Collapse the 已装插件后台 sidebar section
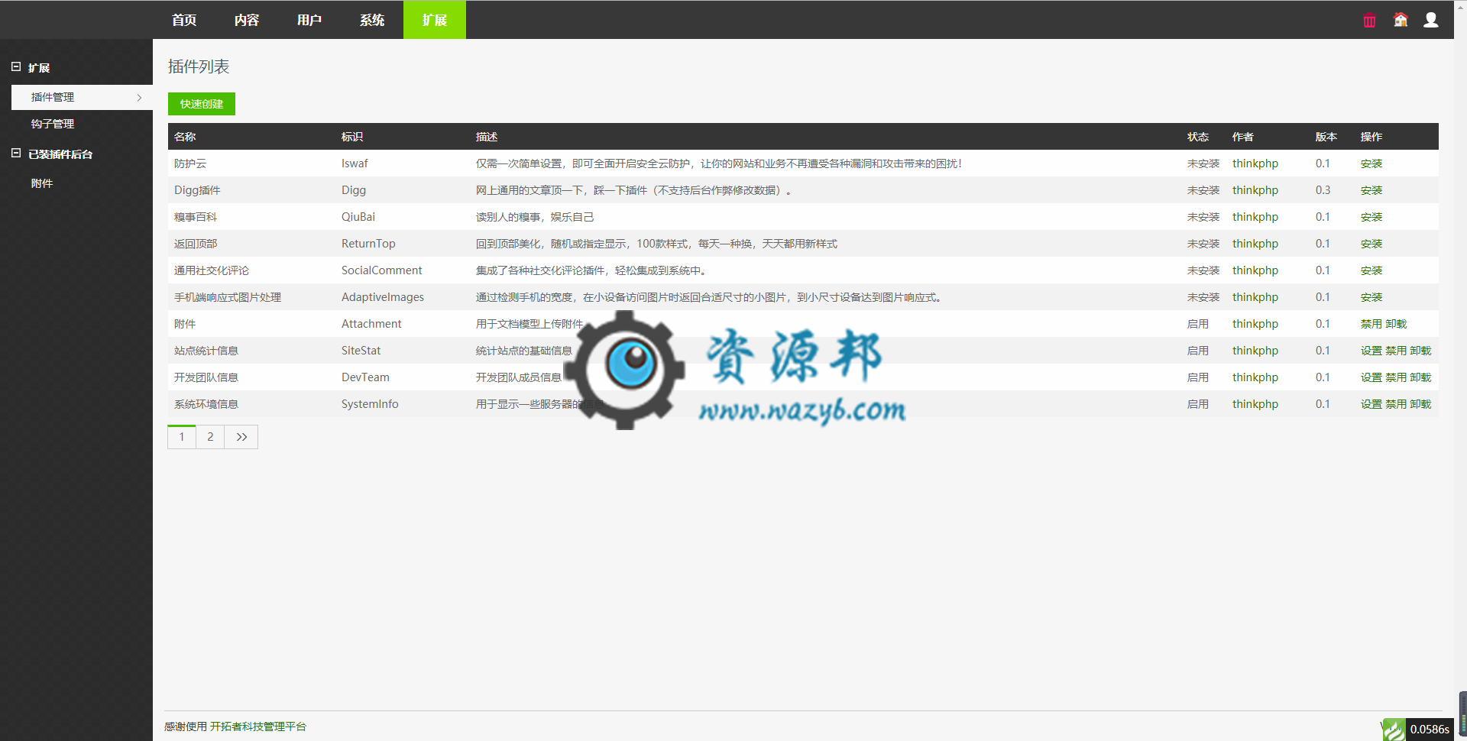This screenshot has height=741, width=1467. point(16,154)
